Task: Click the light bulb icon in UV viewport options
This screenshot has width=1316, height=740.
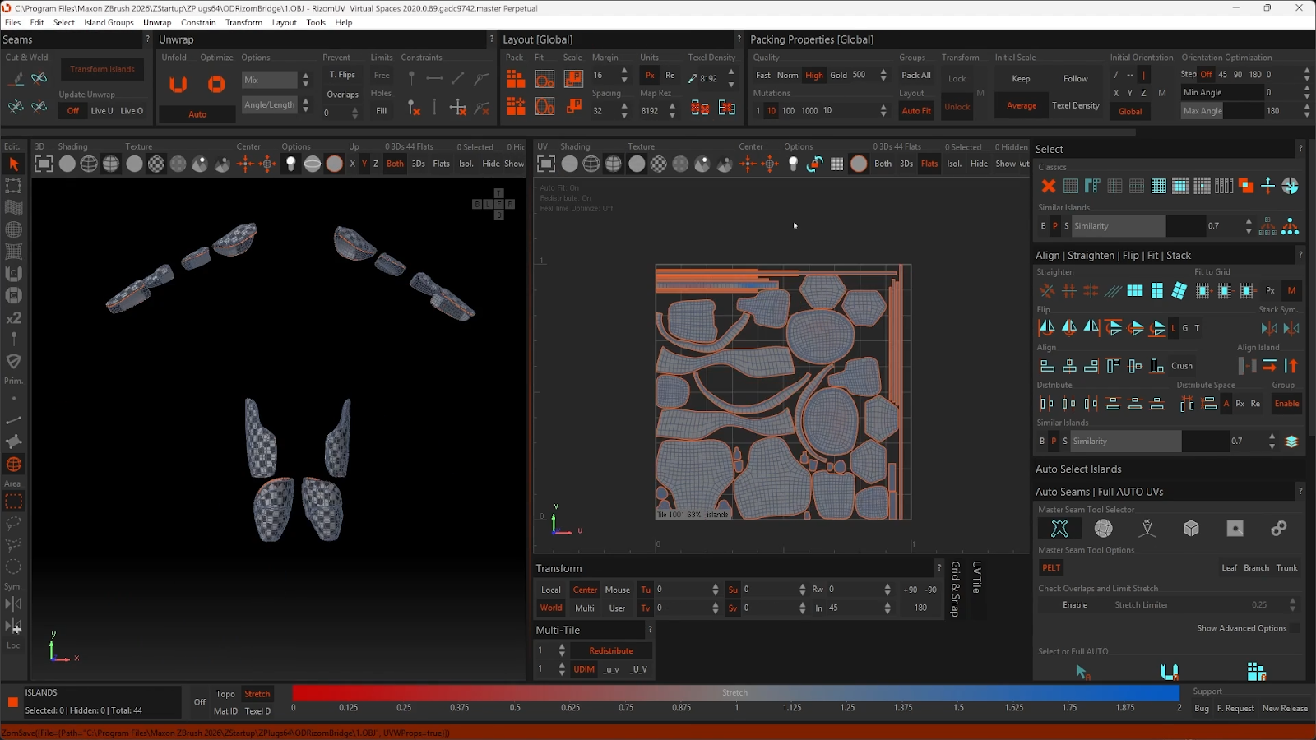Action: pyautogui.click(x=793, y=164)
